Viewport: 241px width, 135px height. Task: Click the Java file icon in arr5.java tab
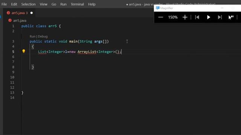pyautogui.click(x=8, y=13)
